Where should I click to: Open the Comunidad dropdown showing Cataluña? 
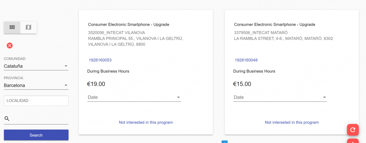[x=36, y=66]
